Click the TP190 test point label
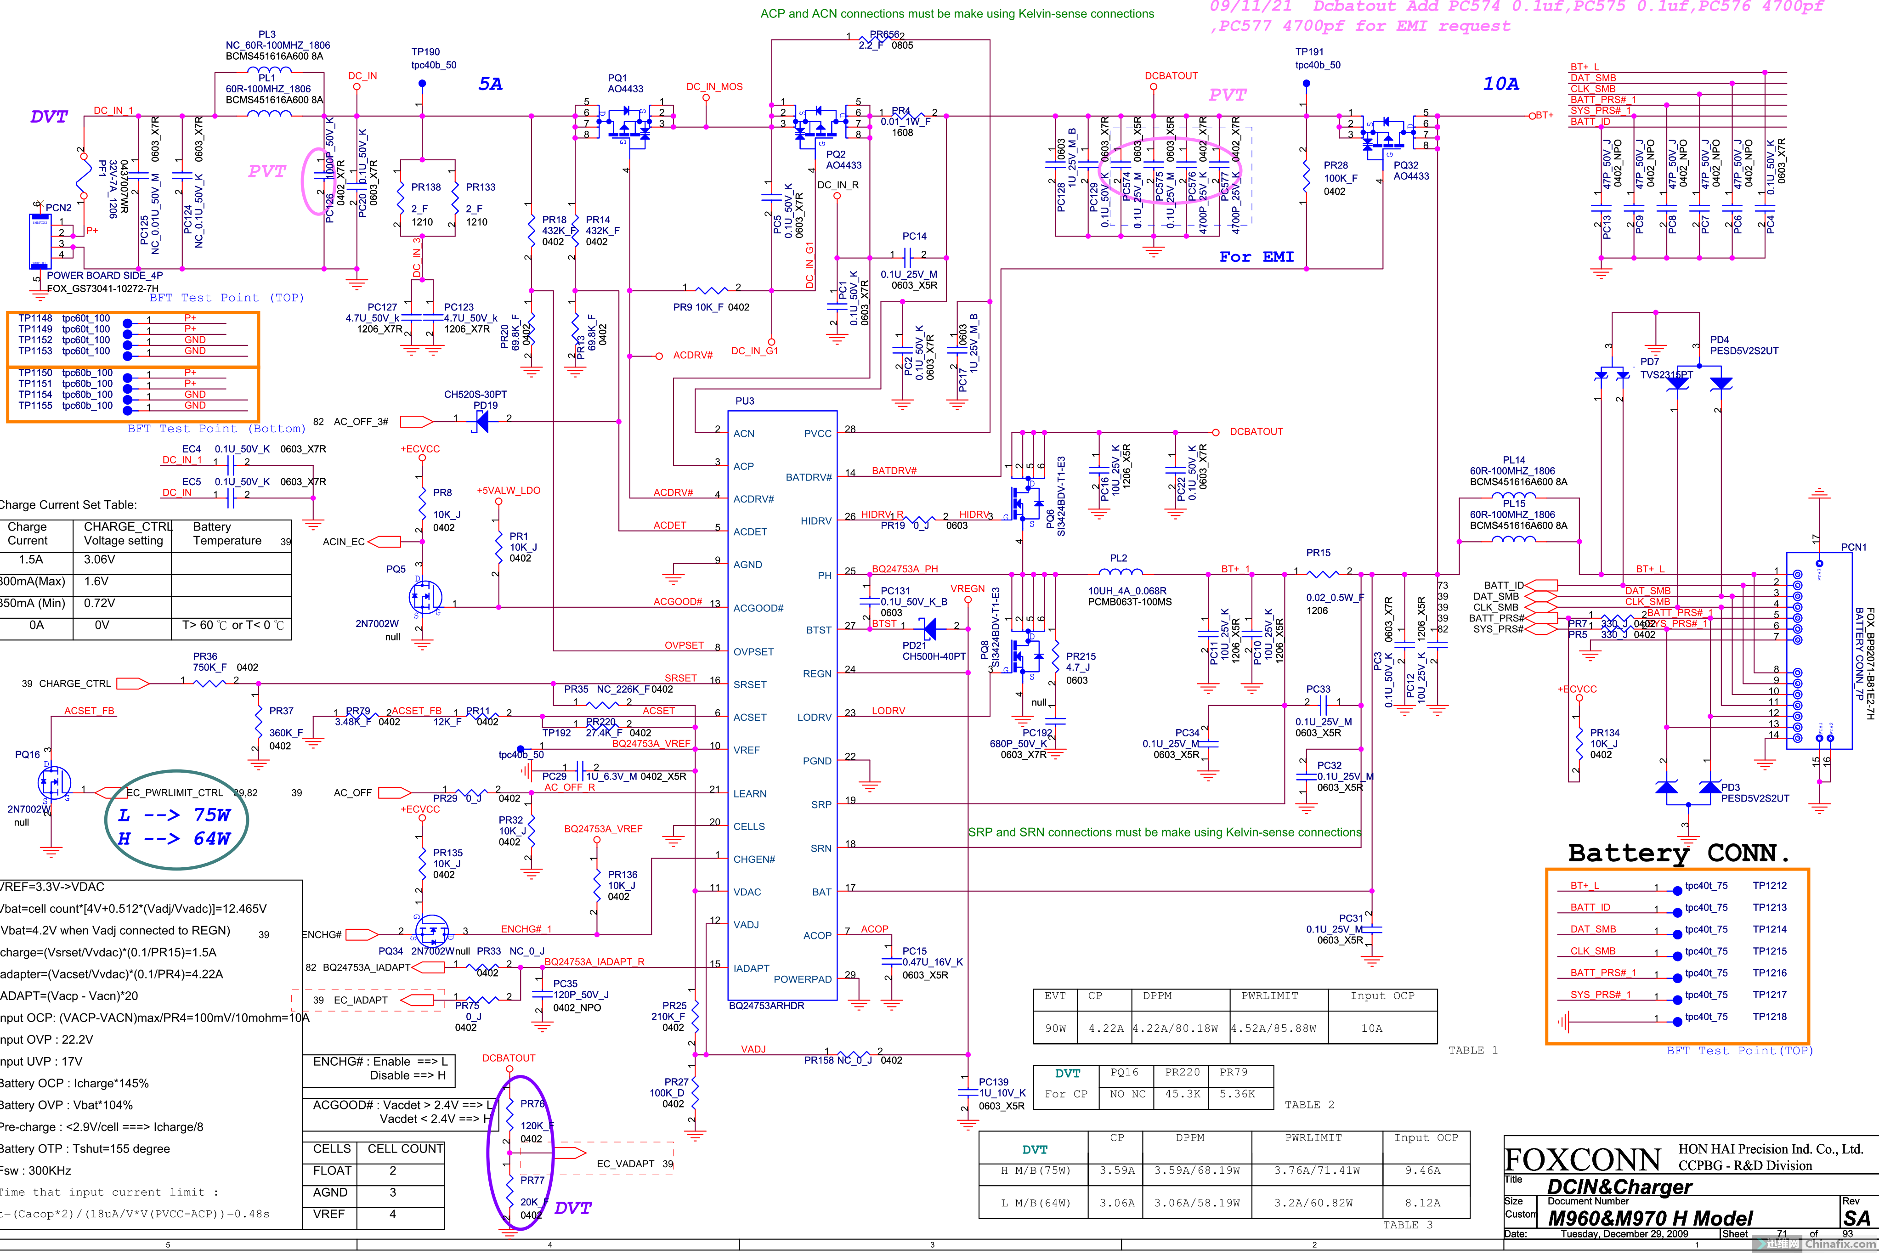Image resolution: width=1879 pixels, height=1255 pixels. (426, 52)
